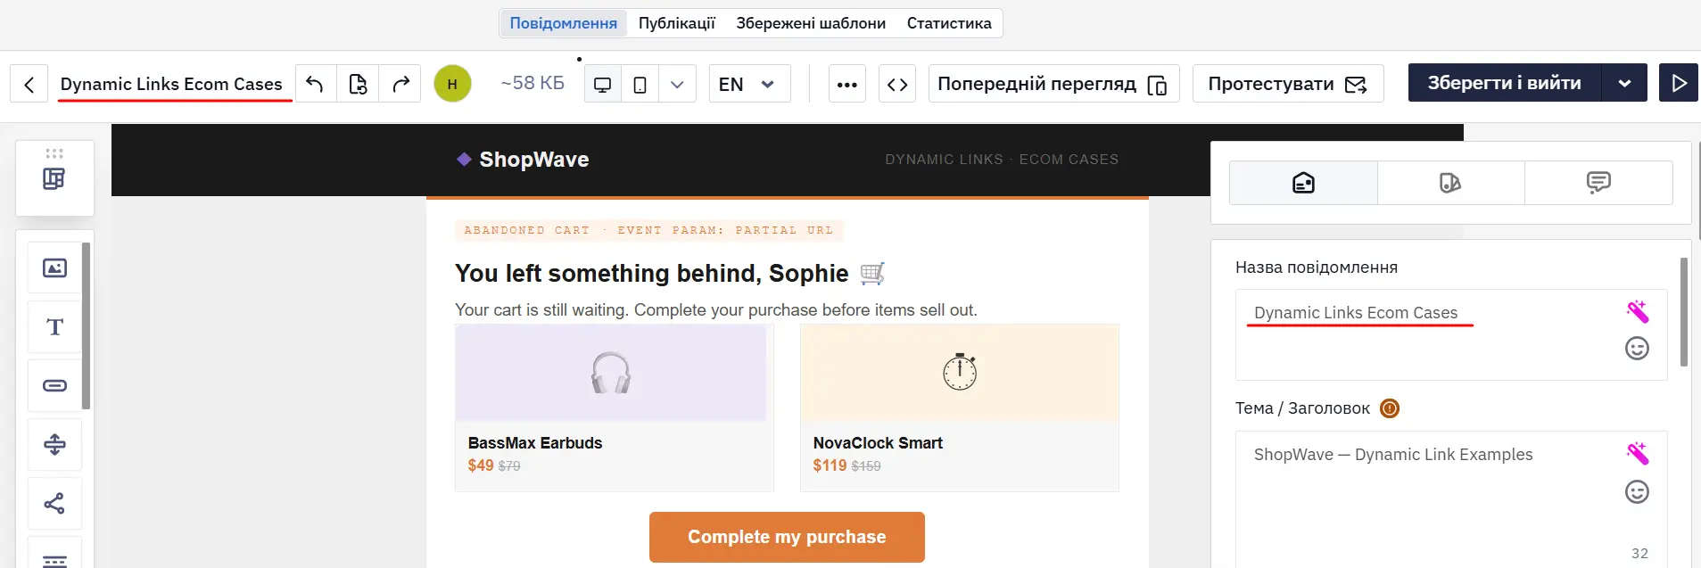This screenshot has width=1701, height=568.
Task: Open the Статистика tab
Action: point(949,23)
